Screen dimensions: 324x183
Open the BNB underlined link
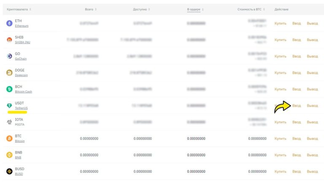tap(18, 157)
